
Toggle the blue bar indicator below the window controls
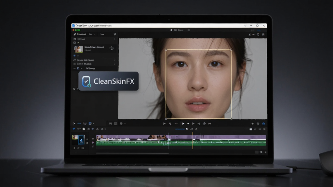(259, 30)
